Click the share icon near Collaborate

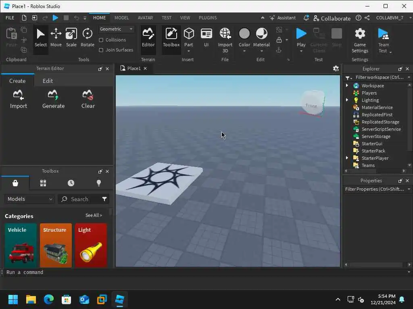367,18
